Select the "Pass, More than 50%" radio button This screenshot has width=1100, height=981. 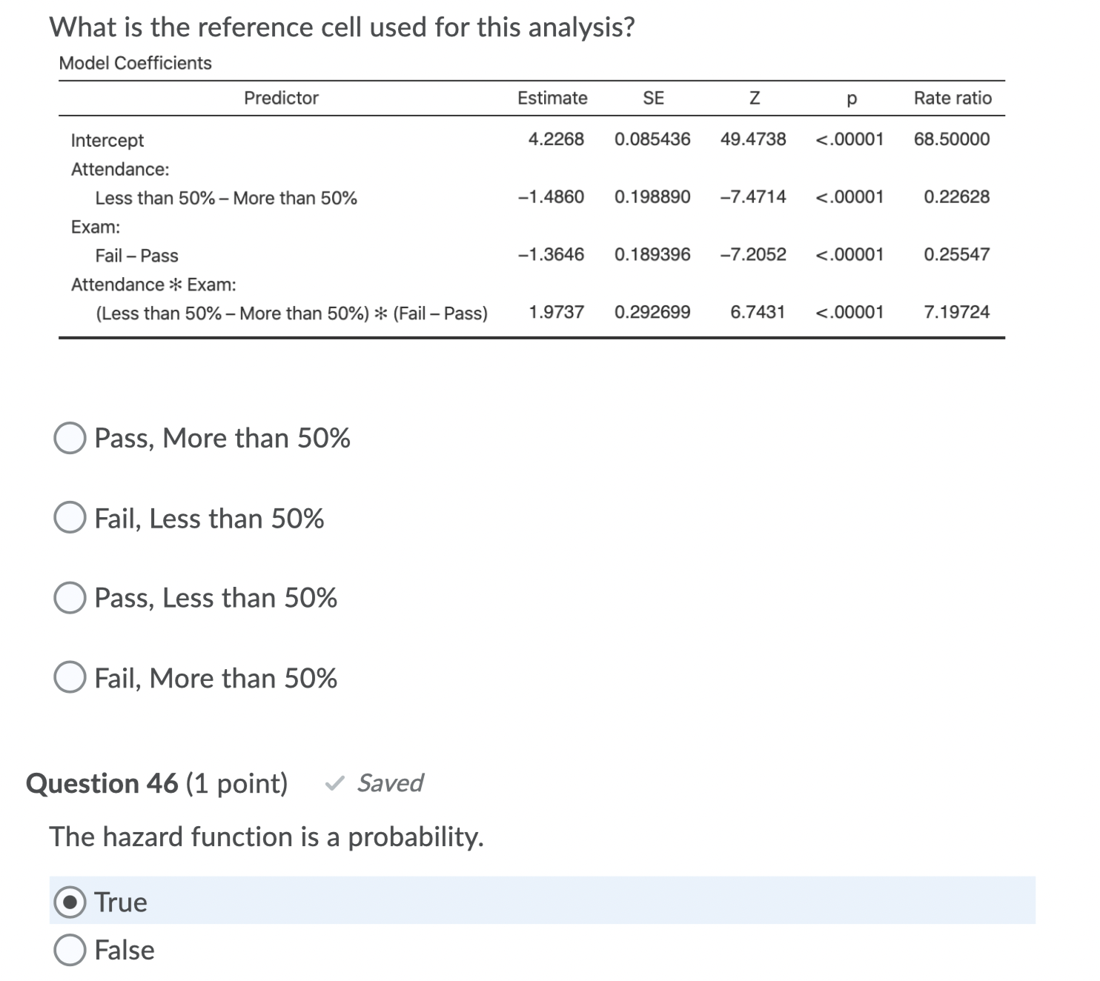pos(70,438)
